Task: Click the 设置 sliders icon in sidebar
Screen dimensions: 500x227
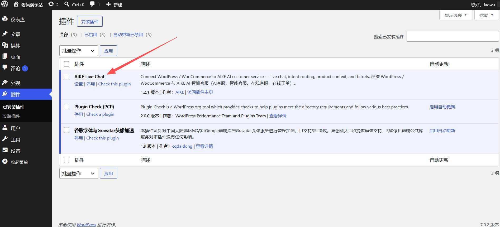Action: tap(5, 150)
